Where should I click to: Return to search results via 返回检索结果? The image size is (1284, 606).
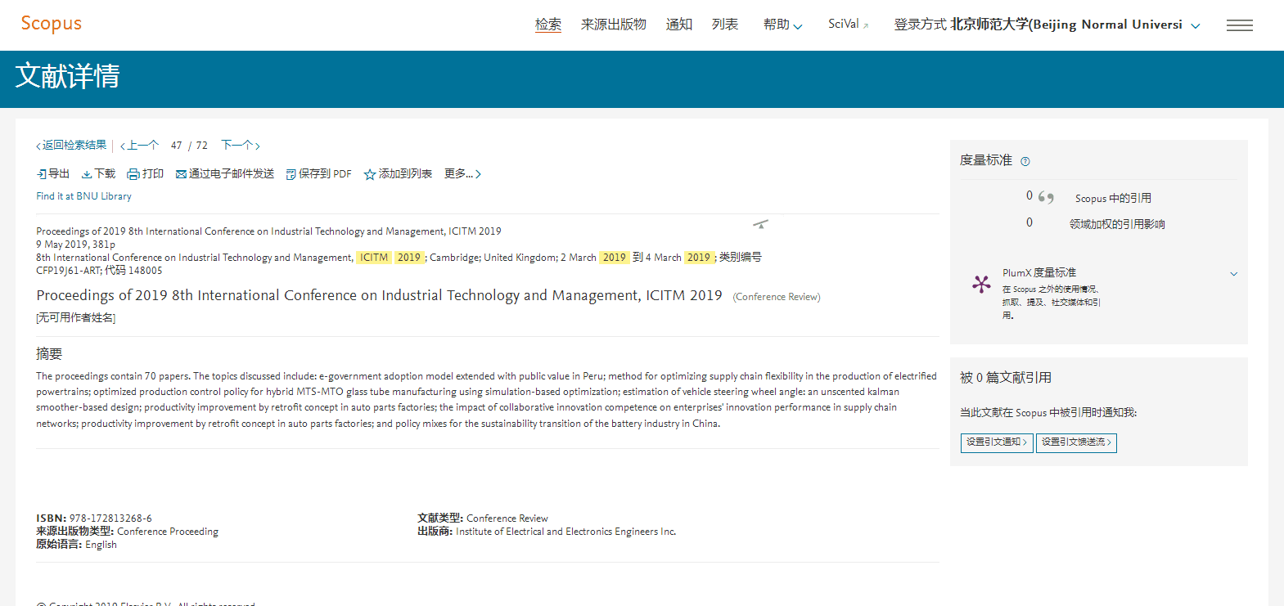pos(71,146)
